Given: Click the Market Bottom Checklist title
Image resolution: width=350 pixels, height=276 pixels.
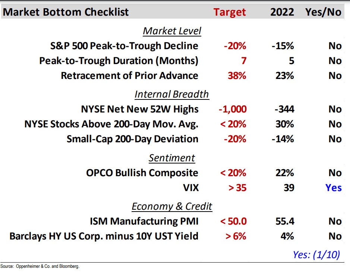Looking at the screenshot, I should tap(66, 12).
